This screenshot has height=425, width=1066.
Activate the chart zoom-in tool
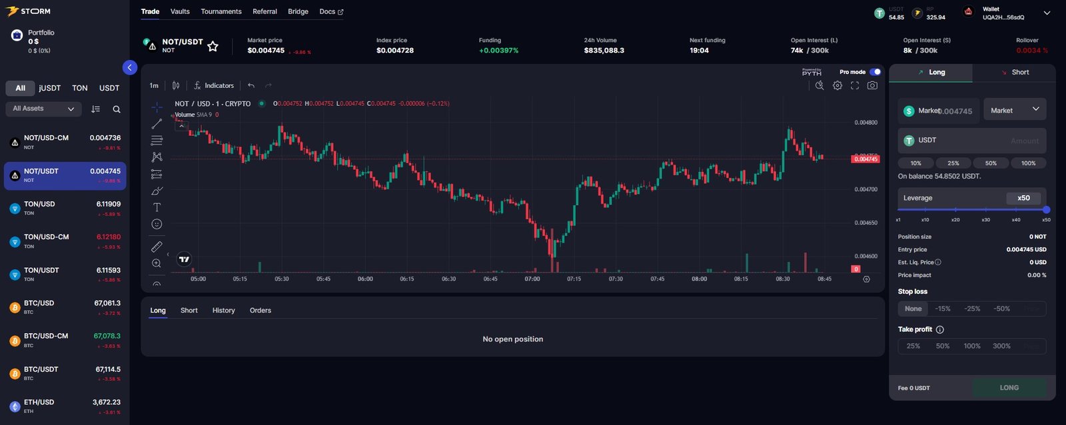157,263
